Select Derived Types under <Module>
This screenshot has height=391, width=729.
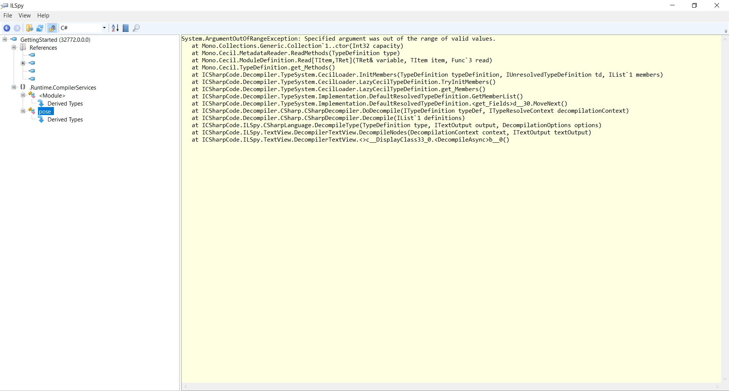tap(65, 104)
